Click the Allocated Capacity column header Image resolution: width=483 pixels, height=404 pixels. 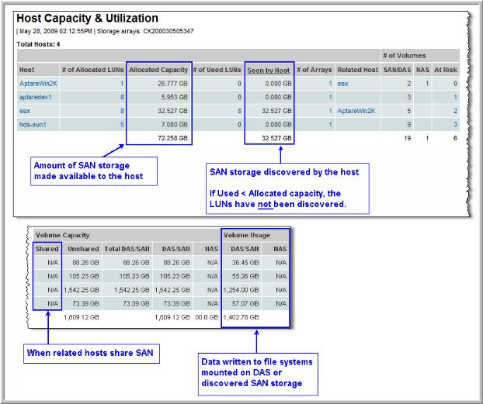(158, 70)
